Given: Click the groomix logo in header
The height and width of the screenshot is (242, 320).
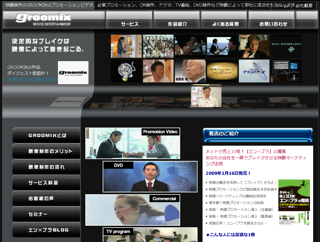Looking at the screenshot, I should (x=43, y=20).
